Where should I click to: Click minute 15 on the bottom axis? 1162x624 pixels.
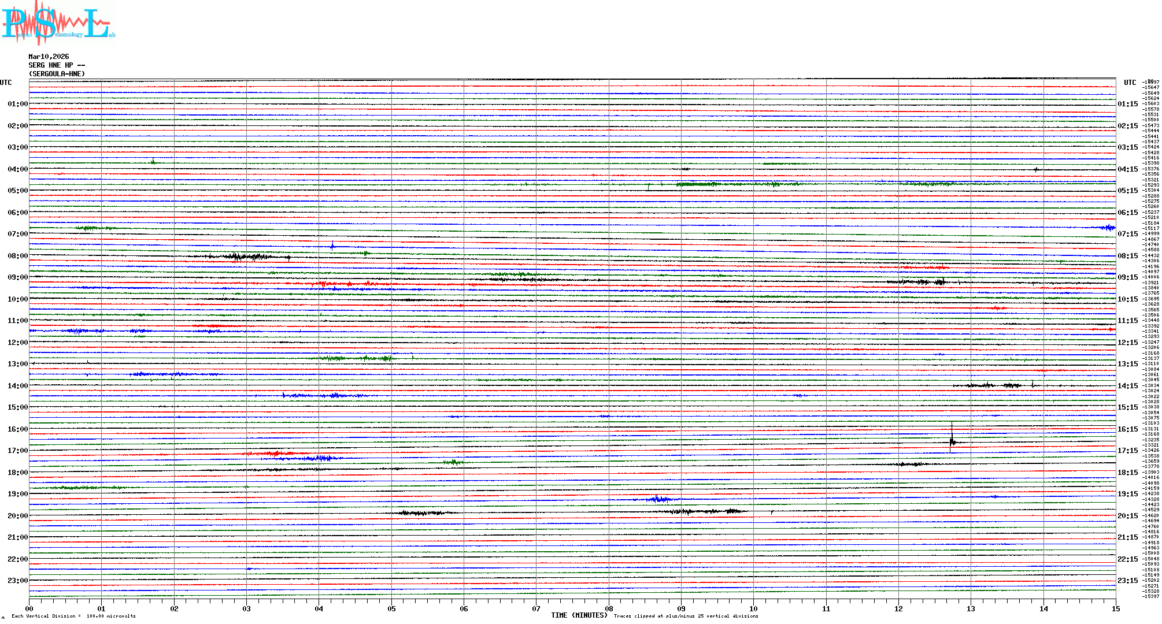click(x=1115, y=608)
